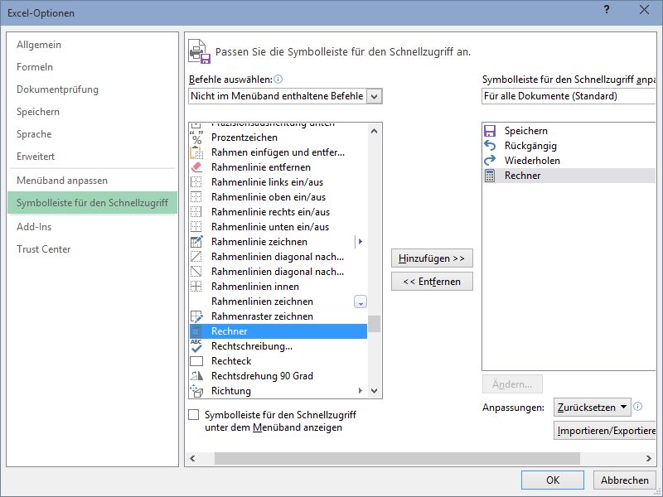Select the Rechtsdrehung 90 Grad text entry
Image resolution: width=663 pixels, height=497 pixels.
pos(262,376)
